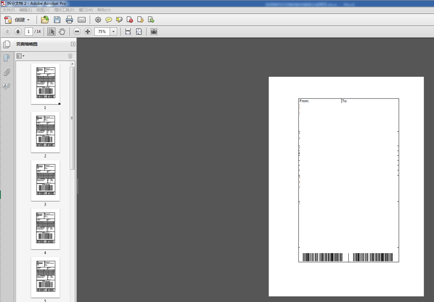
Task: Select page 2 thumbnail
Action: click(x=46, y=132)
